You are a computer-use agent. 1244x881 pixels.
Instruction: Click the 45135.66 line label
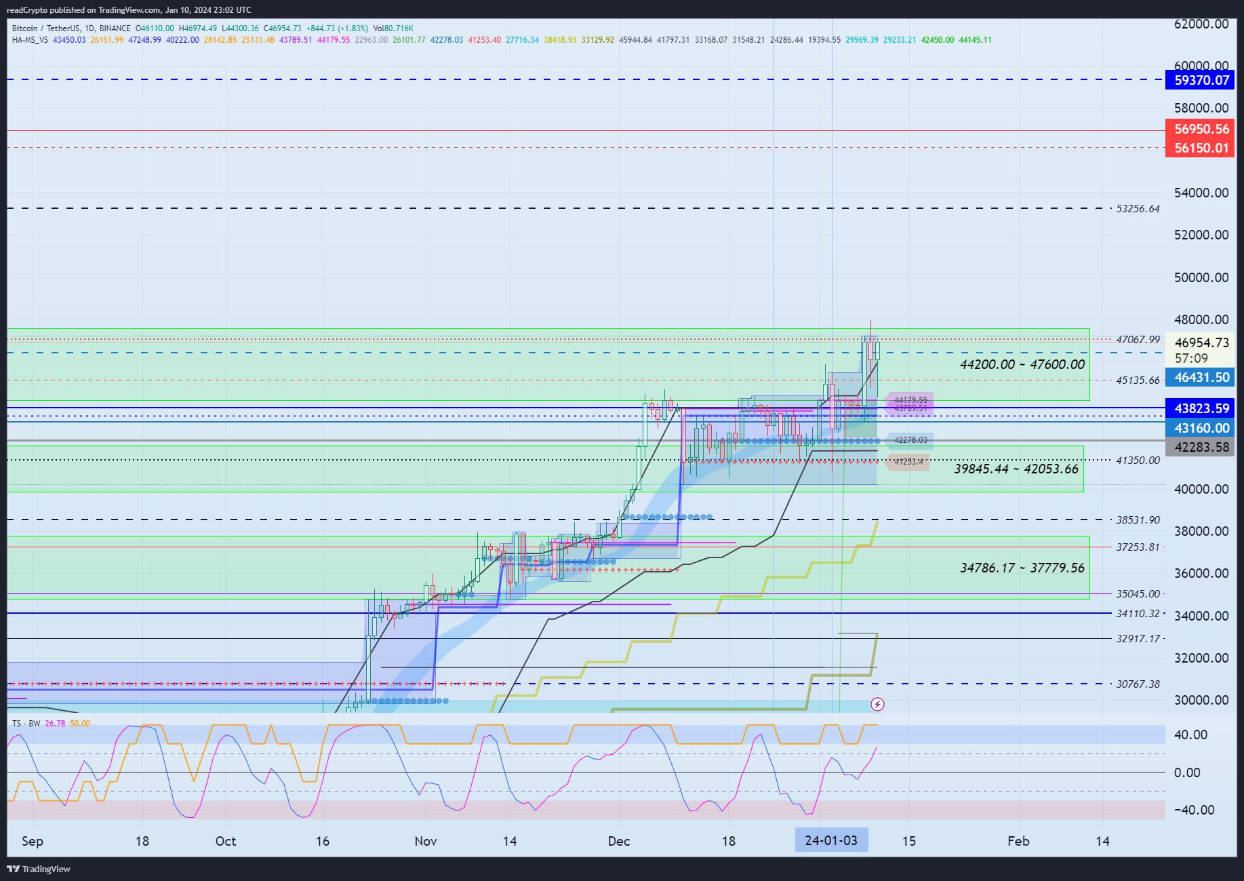click(1138, 380)
